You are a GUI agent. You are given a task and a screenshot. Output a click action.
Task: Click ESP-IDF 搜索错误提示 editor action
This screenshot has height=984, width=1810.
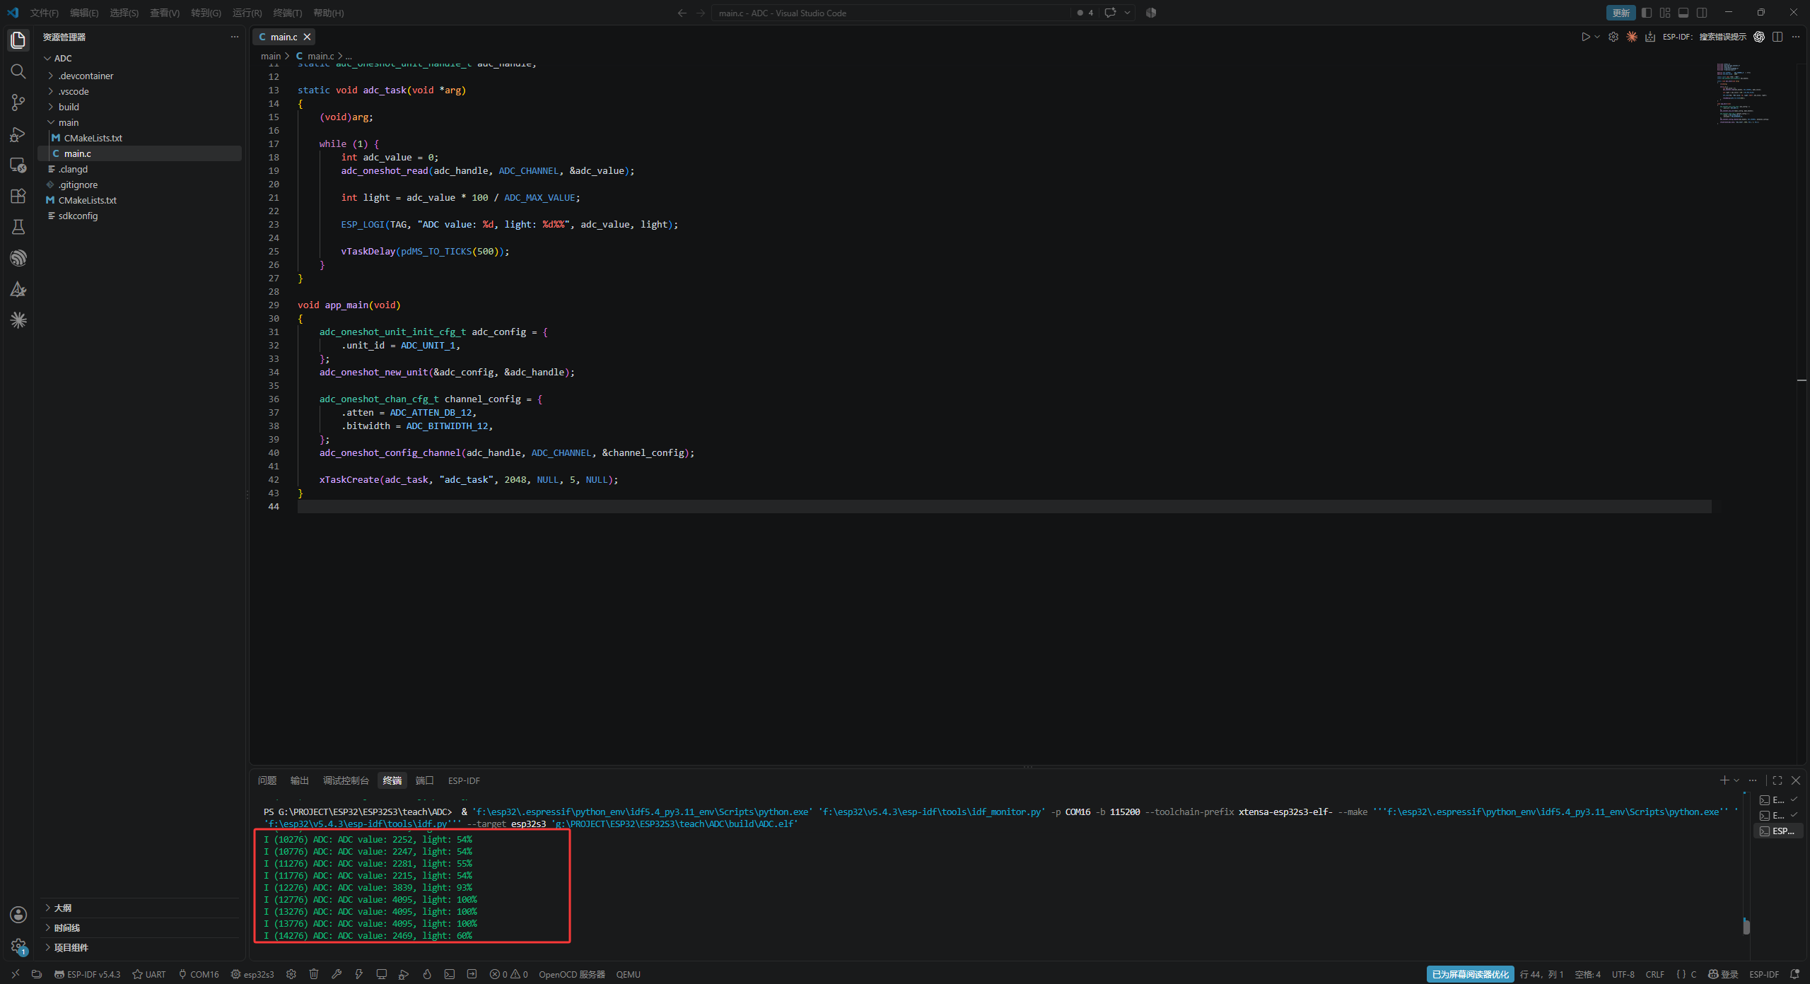click(x=1705, y=37)
